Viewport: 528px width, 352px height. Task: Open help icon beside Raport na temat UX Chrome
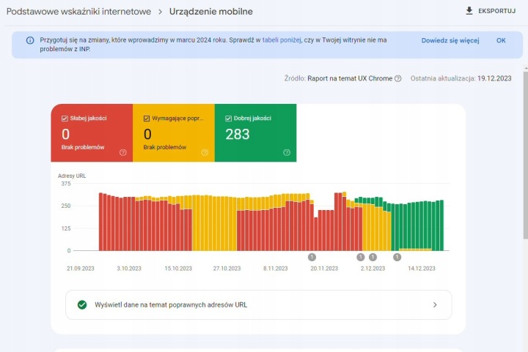(x=398, y=79)
